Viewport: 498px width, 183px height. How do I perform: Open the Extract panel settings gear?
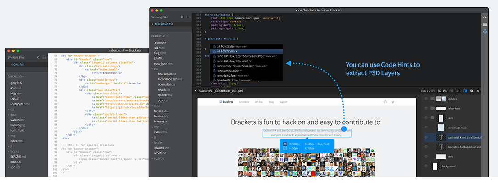pos(472,91)
